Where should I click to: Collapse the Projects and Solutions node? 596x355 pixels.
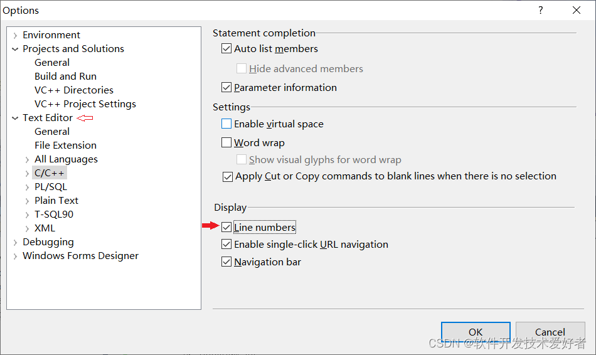[x=15, y=49]
